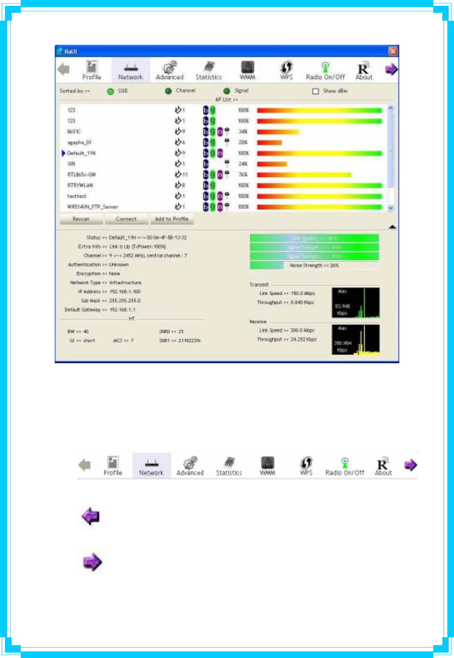Click Network icon in lower toolbar strip

(151, 466)
